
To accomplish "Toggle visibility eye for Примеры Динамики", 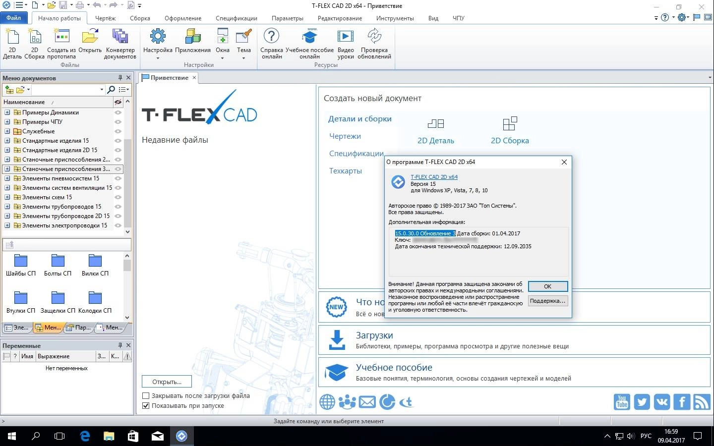I will tap(118, 112).
